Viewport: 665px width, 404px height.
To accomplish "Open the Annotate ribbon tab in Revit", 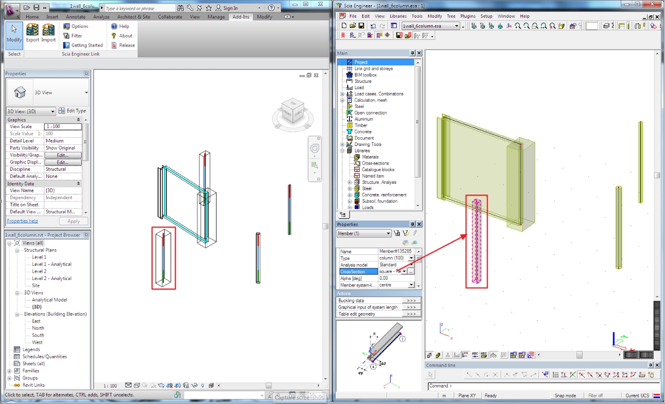I will click(x=76, y=17).
